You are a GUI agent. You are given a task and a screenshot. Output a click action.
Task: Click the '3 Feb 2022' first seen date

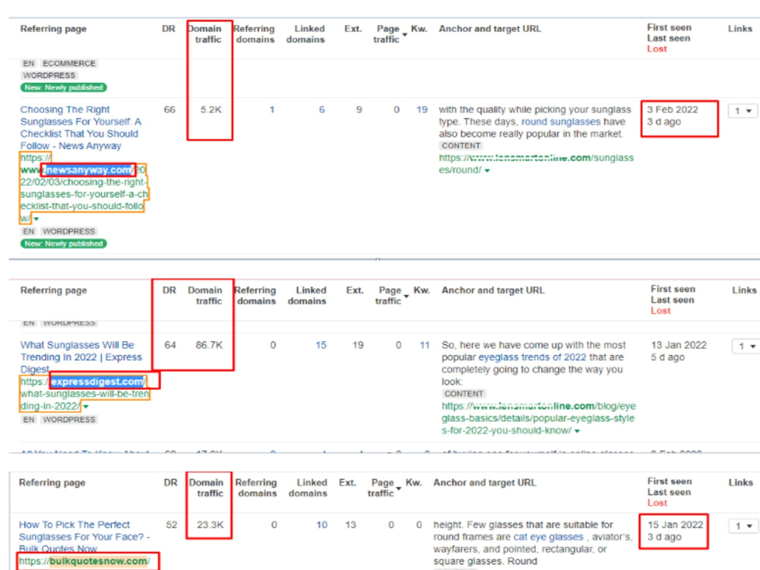click(x=673, y=109)
